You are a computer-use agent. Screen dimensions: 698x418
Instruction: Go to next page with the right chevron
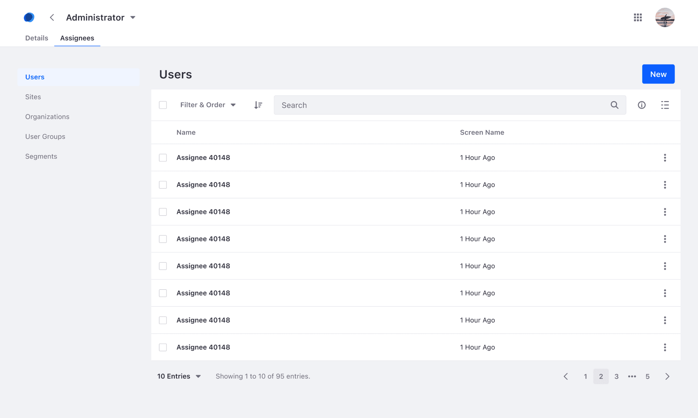(667, 376)
